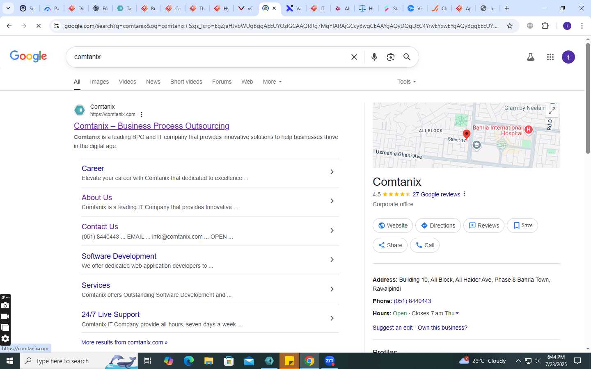This screenshot has height=369, width=591.
Task: Open the settings gear of the capture tool
Action: pyautogui.click(x=5, y=339)
